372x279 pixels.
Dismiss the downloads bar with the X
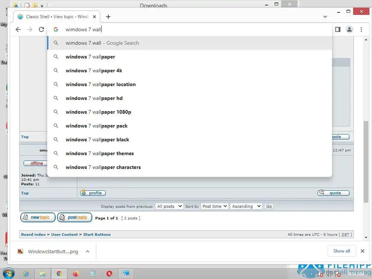[x=362, y=251]
